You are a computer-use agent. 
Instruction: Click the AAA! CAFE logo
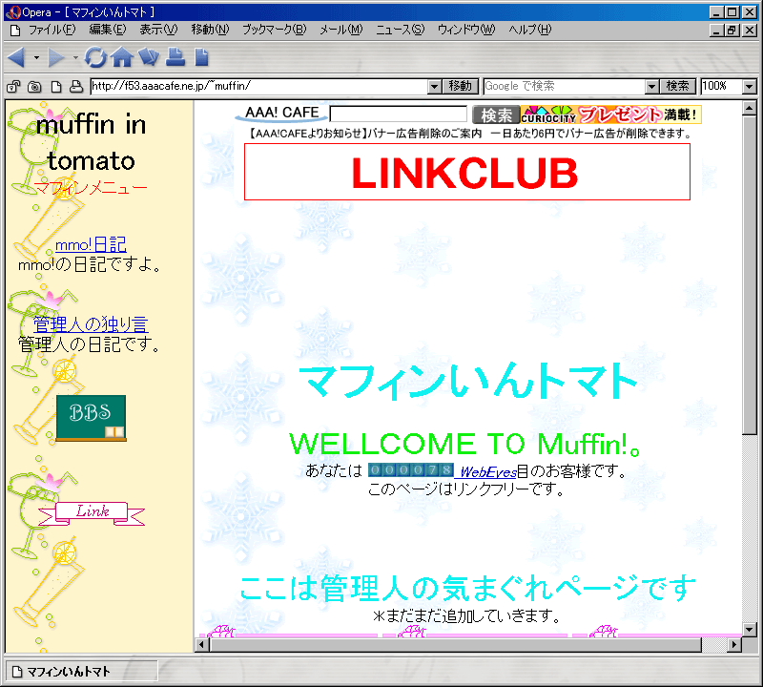281,113
